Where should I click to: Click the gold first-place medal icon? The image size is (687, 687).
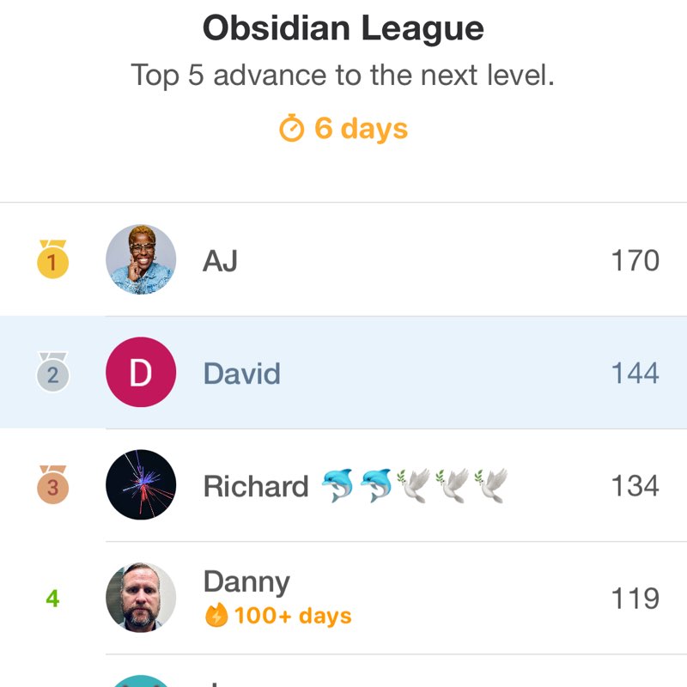[52, 259]
